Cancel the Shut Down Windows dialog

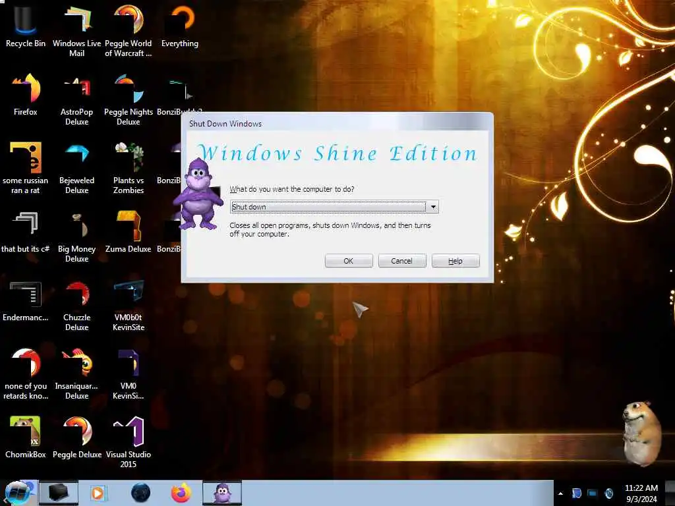click(401, 261)
